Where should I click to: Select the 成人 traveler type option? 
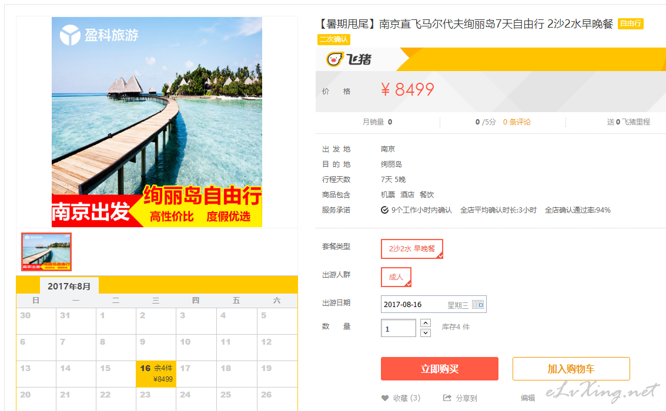[x=396, y=277]
